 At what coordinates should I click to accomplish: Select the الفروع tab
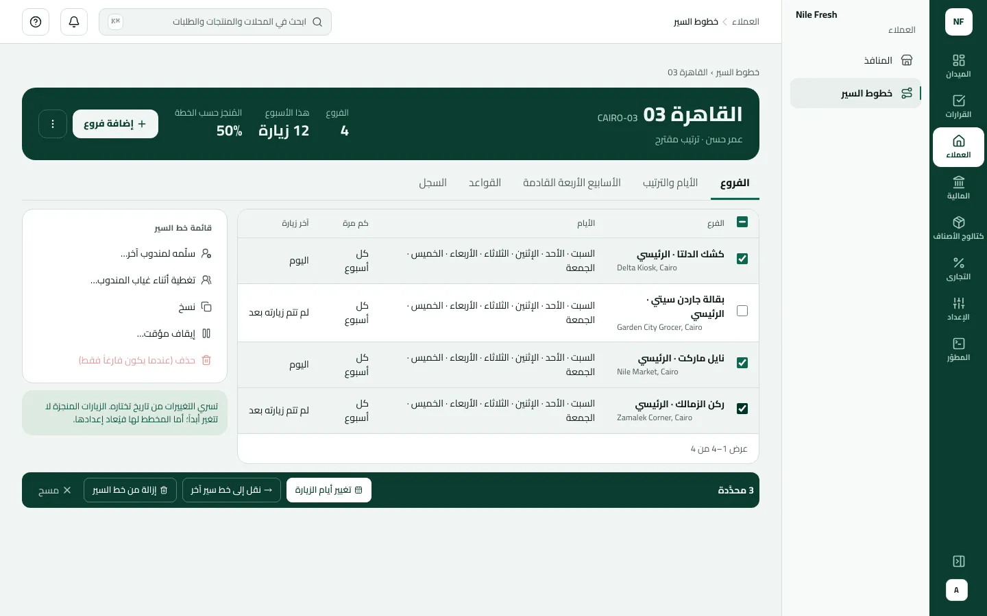[x=735, y=183]
